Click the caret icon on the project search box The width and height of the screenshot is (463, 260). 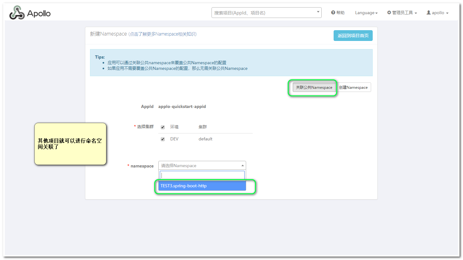tap(318, 12)
